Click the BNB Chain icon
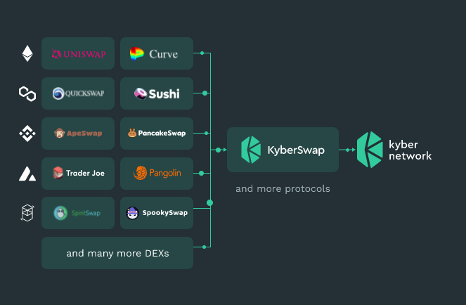This screenshot has width=466, height=305. pyautogui.click(x=27, y=134)
